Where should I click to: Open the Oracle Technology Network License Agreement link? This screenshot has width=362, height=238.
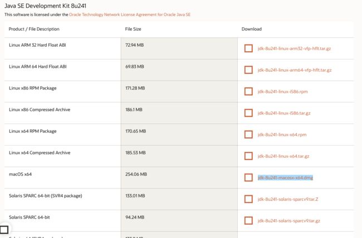pyautogui.click(x=130, y=14)
